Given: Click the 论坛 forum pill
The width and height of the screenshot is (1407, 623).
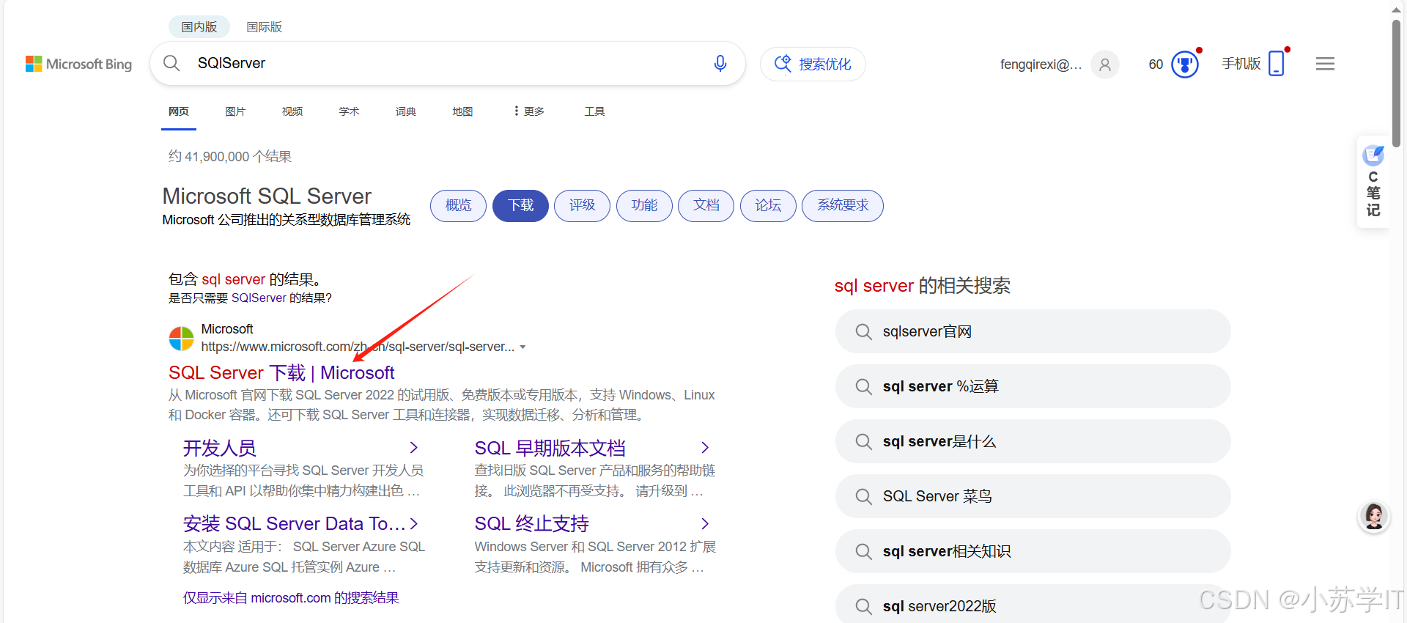Looking at the screenshot, I should (x=768, y=205).
